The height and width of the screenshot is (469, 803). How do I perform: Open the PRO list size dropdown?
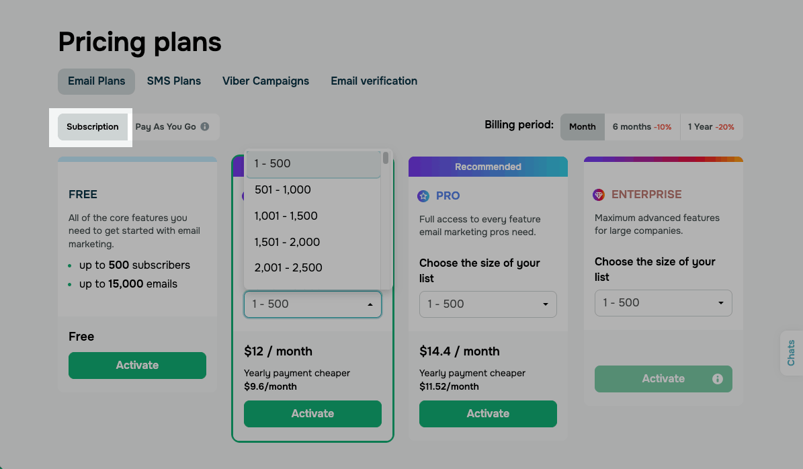[488, 304]
